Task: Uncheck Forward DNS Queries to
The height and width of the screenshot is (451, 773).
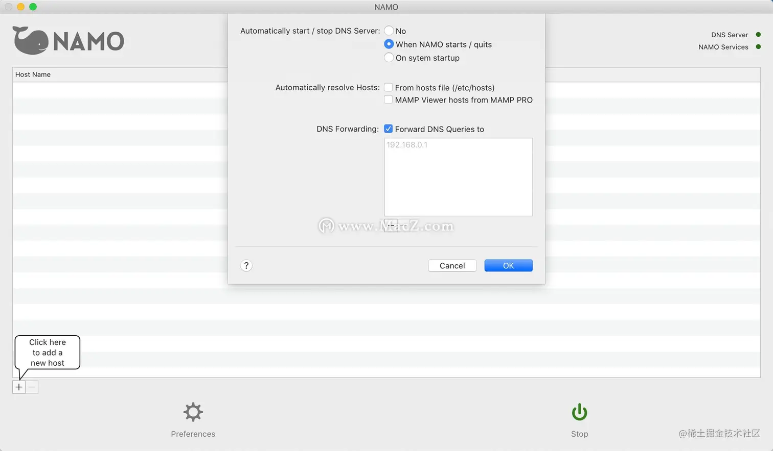Action: [x=389, y=129]
